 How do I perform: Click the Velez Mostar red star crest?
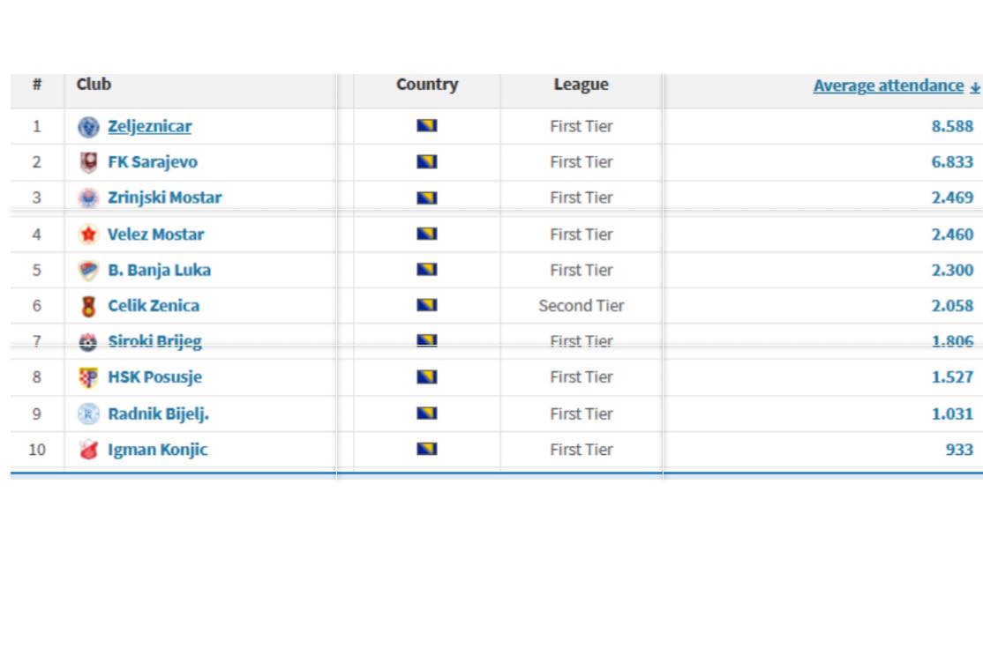click(x=88, y=235)
